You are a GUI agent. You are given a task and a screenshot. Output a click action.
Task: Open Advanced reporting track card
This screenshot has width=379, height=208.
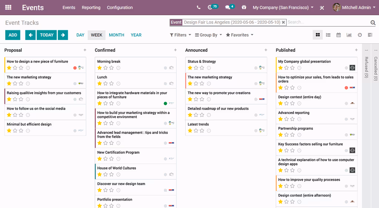tap(316, 116)
